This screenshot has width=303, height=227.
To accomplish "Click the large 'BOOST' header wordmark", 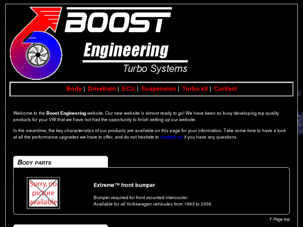I will (x=118, y=20).
